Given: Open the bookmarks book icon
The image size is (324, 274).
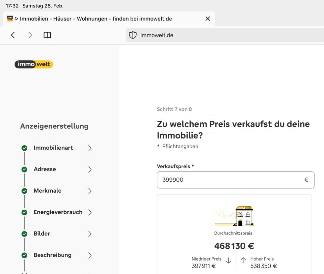Looking at the screenshot, I should (x=47, y=35).
